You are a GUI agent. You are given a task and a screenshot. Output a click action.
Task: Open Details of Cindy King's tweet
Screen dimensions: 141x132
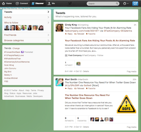[86, 71]
